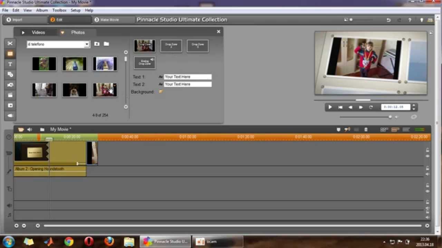Toggle lock on the sound effects track

pos(427,202)
